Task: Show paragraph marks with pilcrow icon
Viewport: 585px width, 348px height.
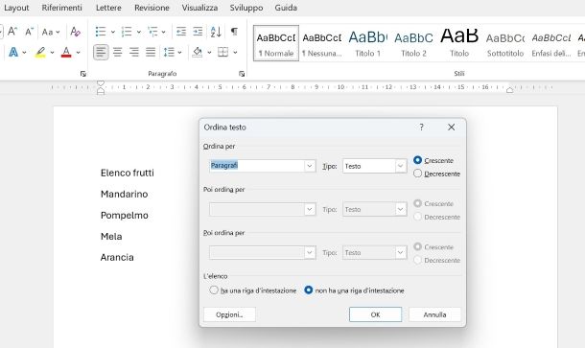Action: (x=234, y=32)
